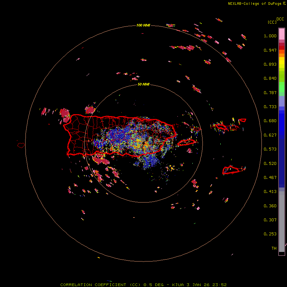Click the NEXLAB-College of DuPage credit text
Screen dimensions: 287x287
tap(254, 4)
